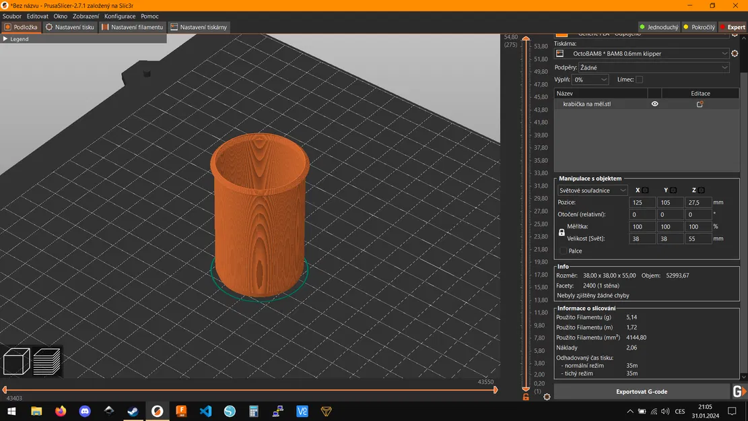Image resolution: width=748 pixels, height=421 pixels.
Task: Open the Konfigurace menu
Action: click(x=120, y=16)
